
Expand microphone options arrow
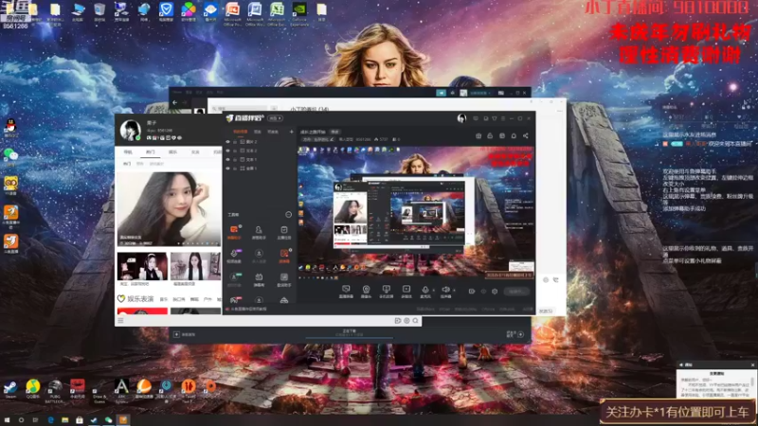pos(433,291)
